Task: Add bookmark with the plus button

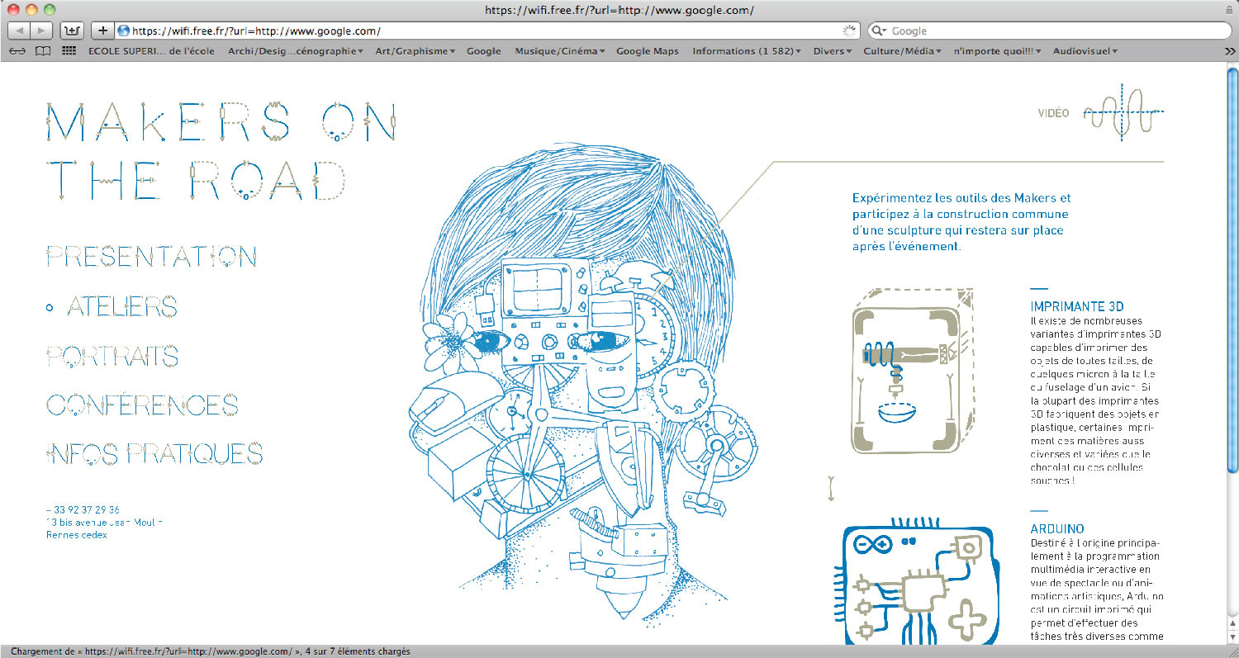Action: (x=102, y=31)
